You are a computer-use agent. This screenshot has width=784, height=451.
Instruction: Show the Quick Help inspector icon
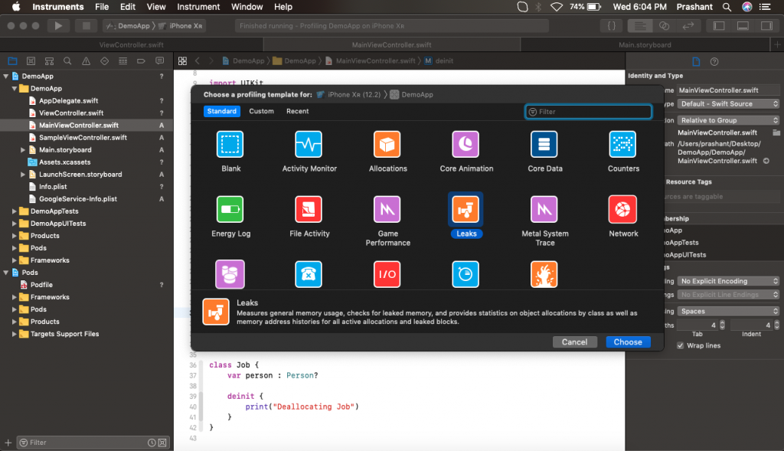714,61
